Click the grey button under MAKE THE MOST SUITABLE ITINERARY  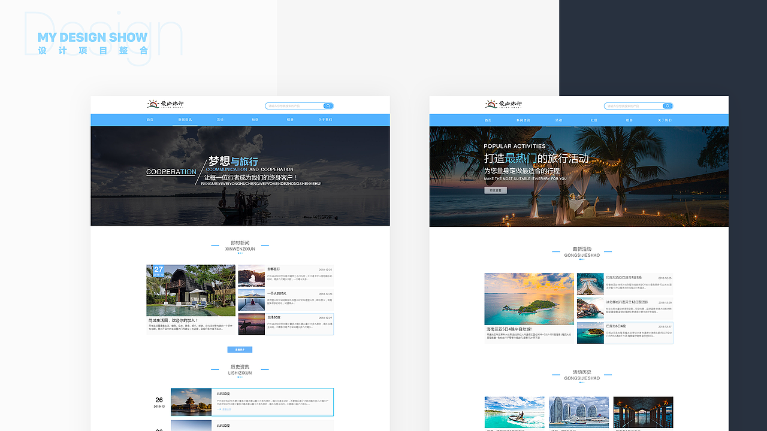496,190
